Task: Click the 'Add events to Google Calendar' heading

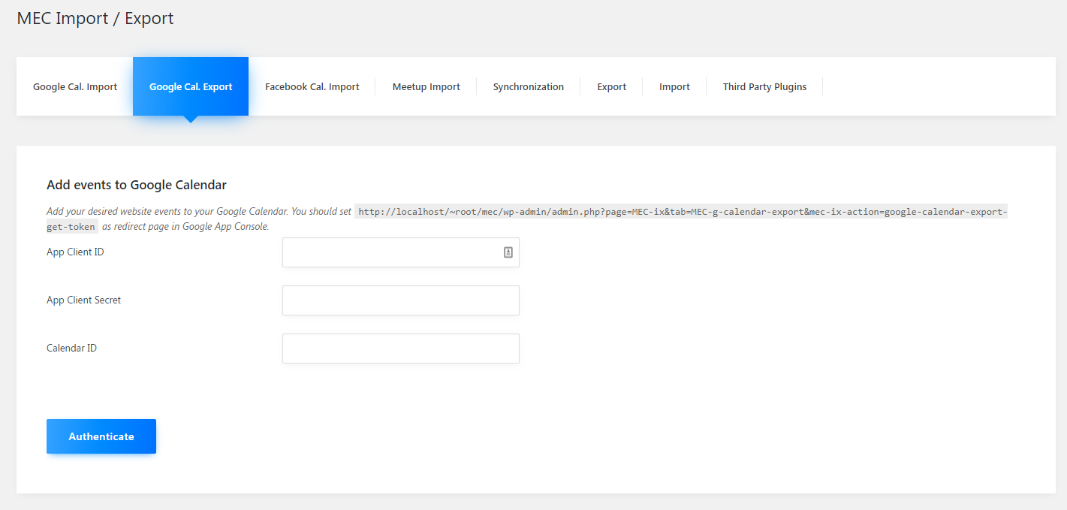Action: coord(137,184)
